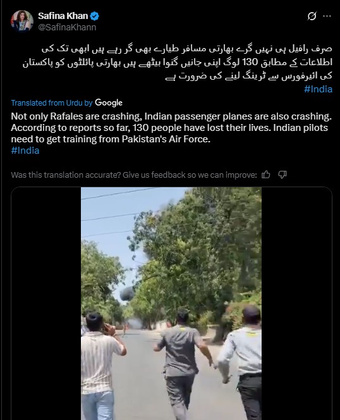Play the embedded street video
Screen dimensions: 340x420
pyautogui.click(x=171, y=304)
